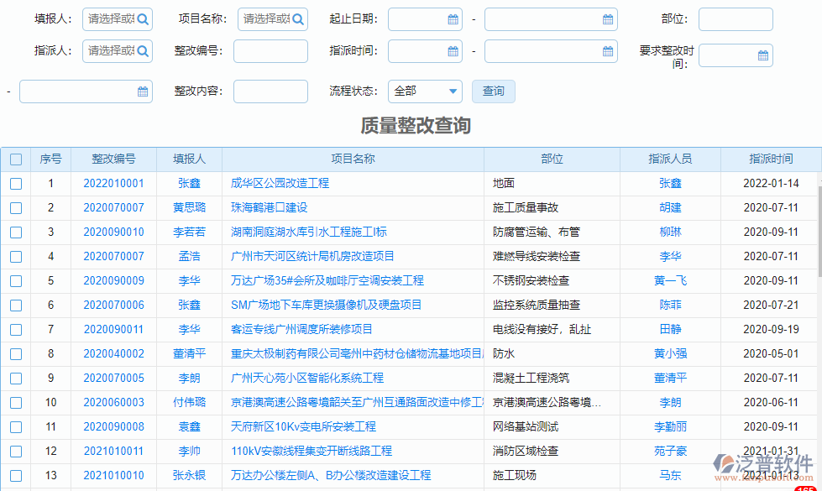Open the 流程状态 dropdown showing 全部
This screenshot has width=822, height=491.
424,91
